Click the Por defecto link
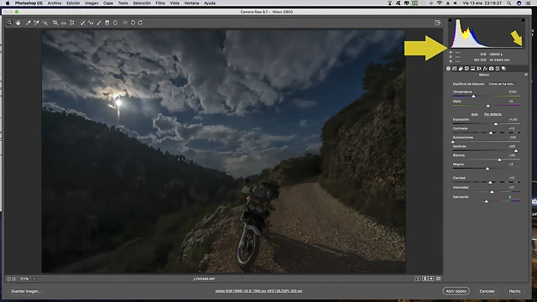The height and width of the screenshot is (302, 537). (x=493, y=114)
